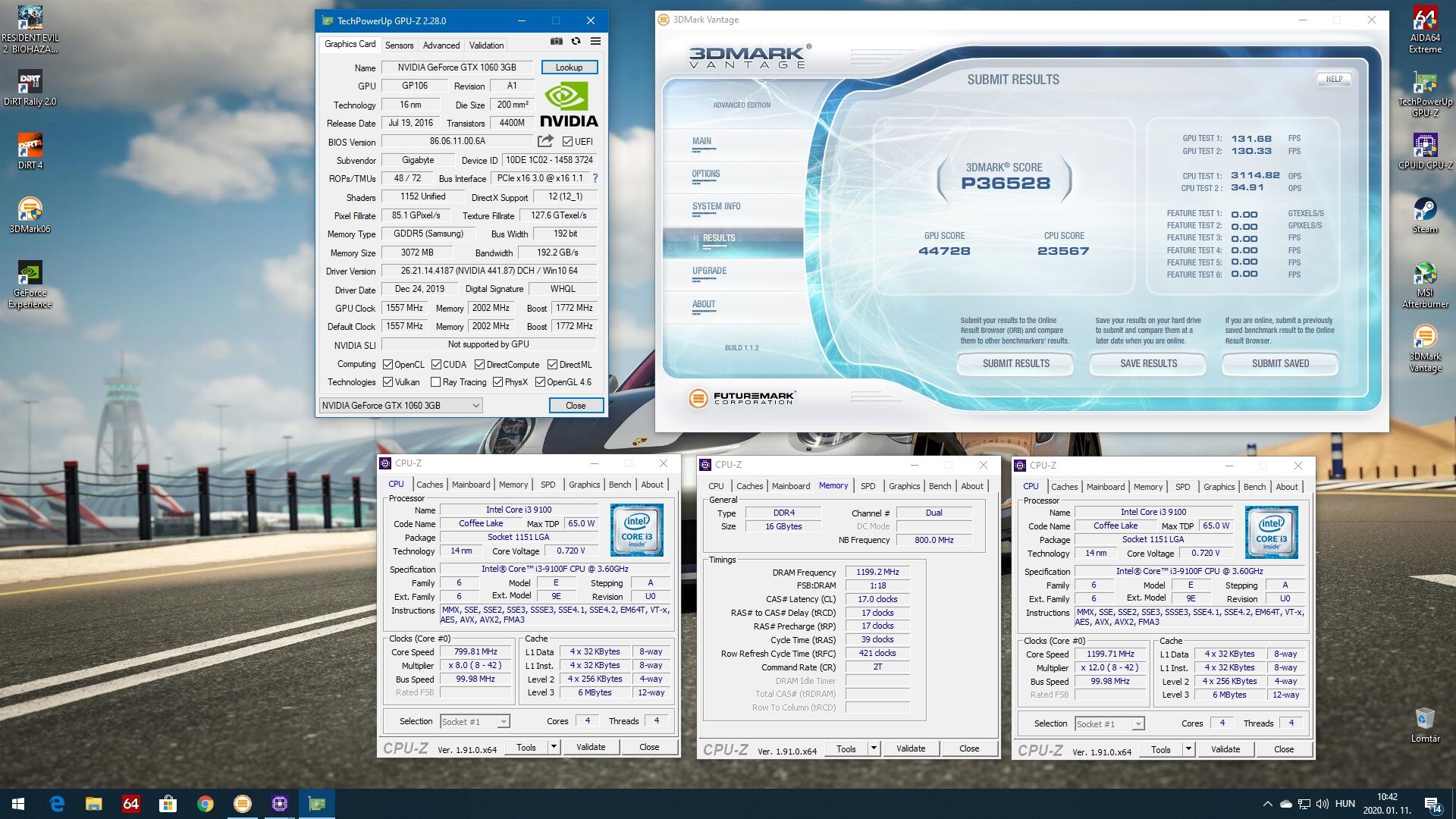Click Chrome icon in taskbar

[x=205, y=804]
